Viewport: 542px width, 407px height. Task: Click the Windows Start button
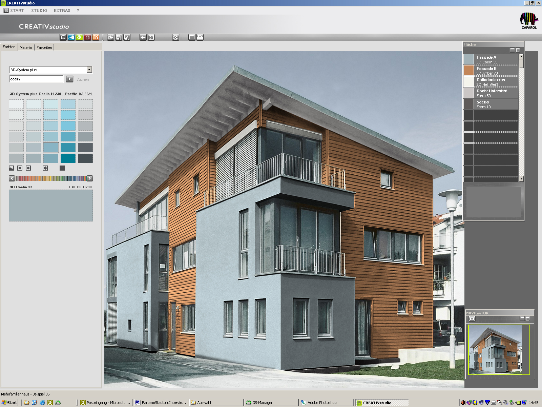(x=9, y=403)
